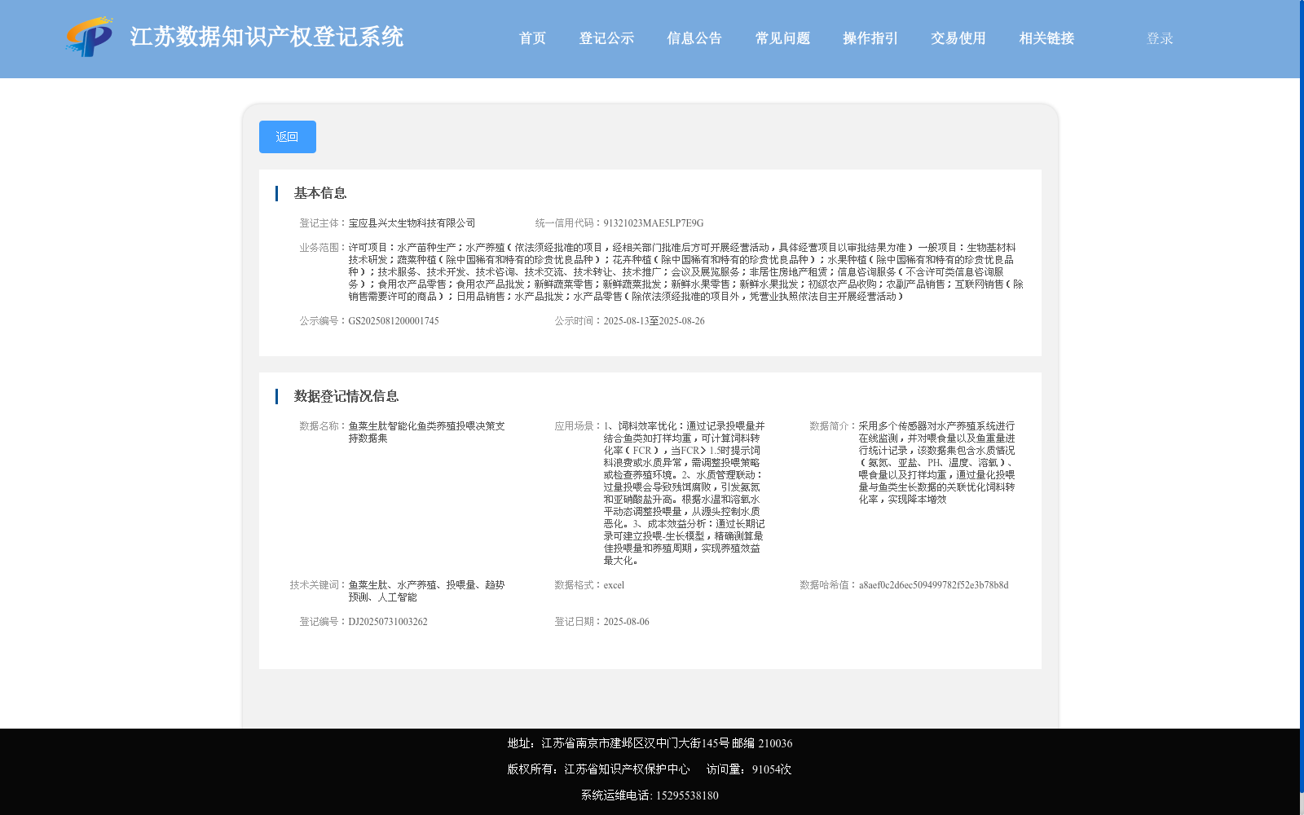The width and height of the screenshot is (1304, 815).
Task: Open the 交易使用 menu item
Action: click(958, 38)
